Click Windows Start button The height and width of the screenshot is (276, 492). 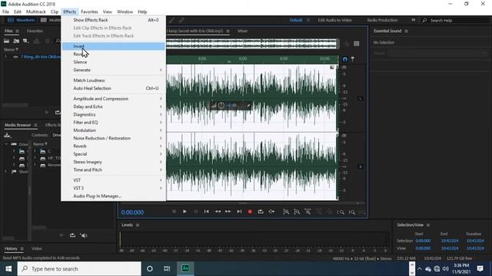coord(8,268)
